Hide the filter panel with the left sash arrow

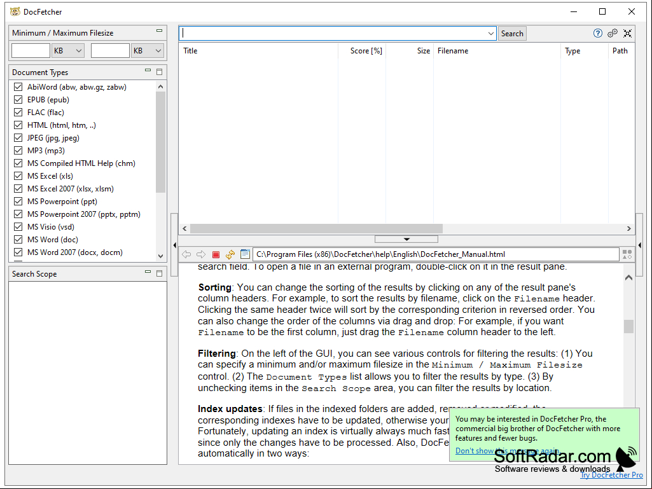[x=175, y=245]
